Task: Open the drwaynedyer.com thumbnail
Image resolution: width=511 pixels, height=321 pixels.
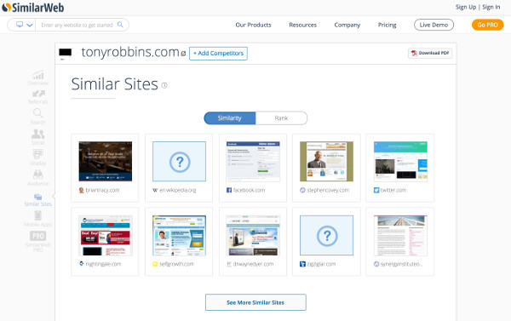Action: click(253, 235)
